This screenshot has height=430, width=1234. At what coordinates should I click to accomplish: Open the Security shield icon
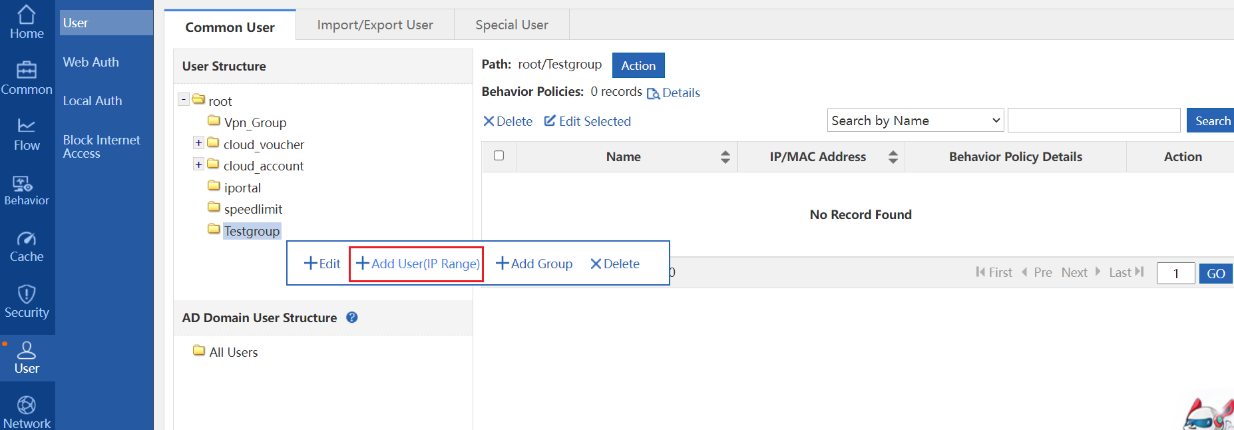(x=27, y=294)
